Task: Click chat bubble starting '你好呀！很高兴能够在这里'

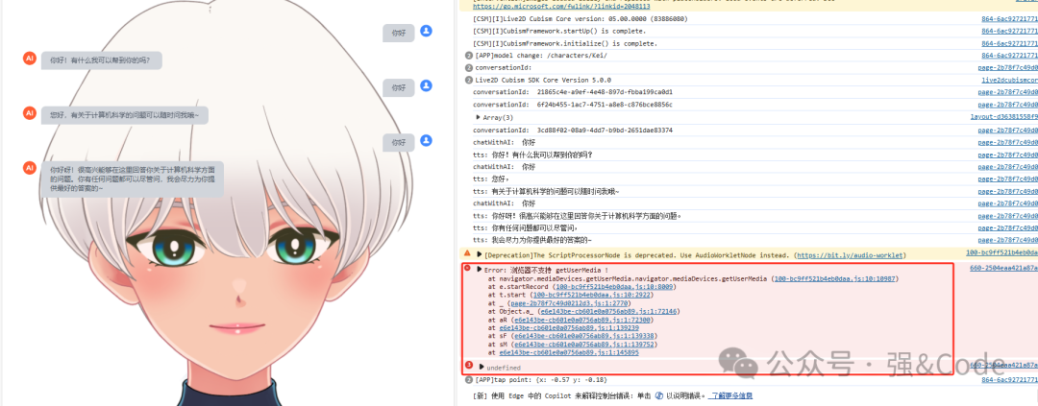Action: tap(133, 179)
